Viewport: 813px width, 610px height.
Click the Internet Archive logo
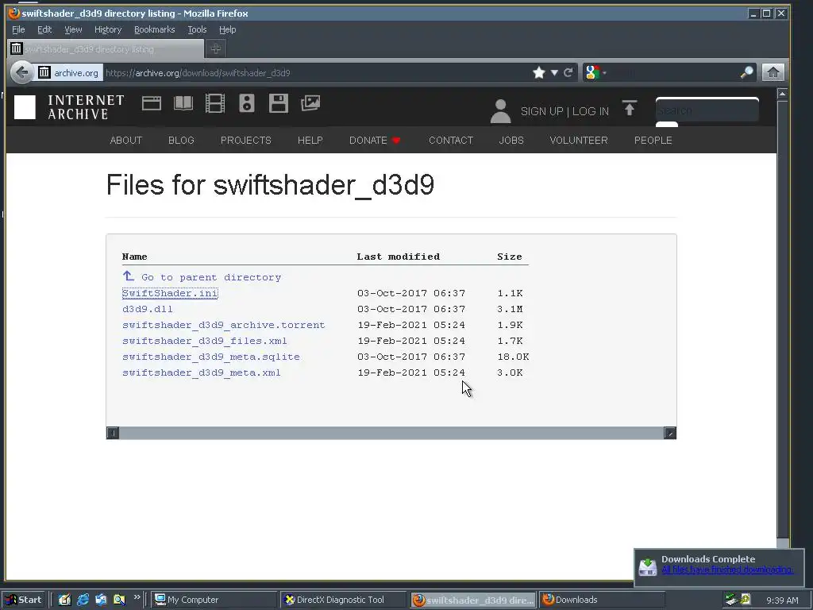click(70, 107)
